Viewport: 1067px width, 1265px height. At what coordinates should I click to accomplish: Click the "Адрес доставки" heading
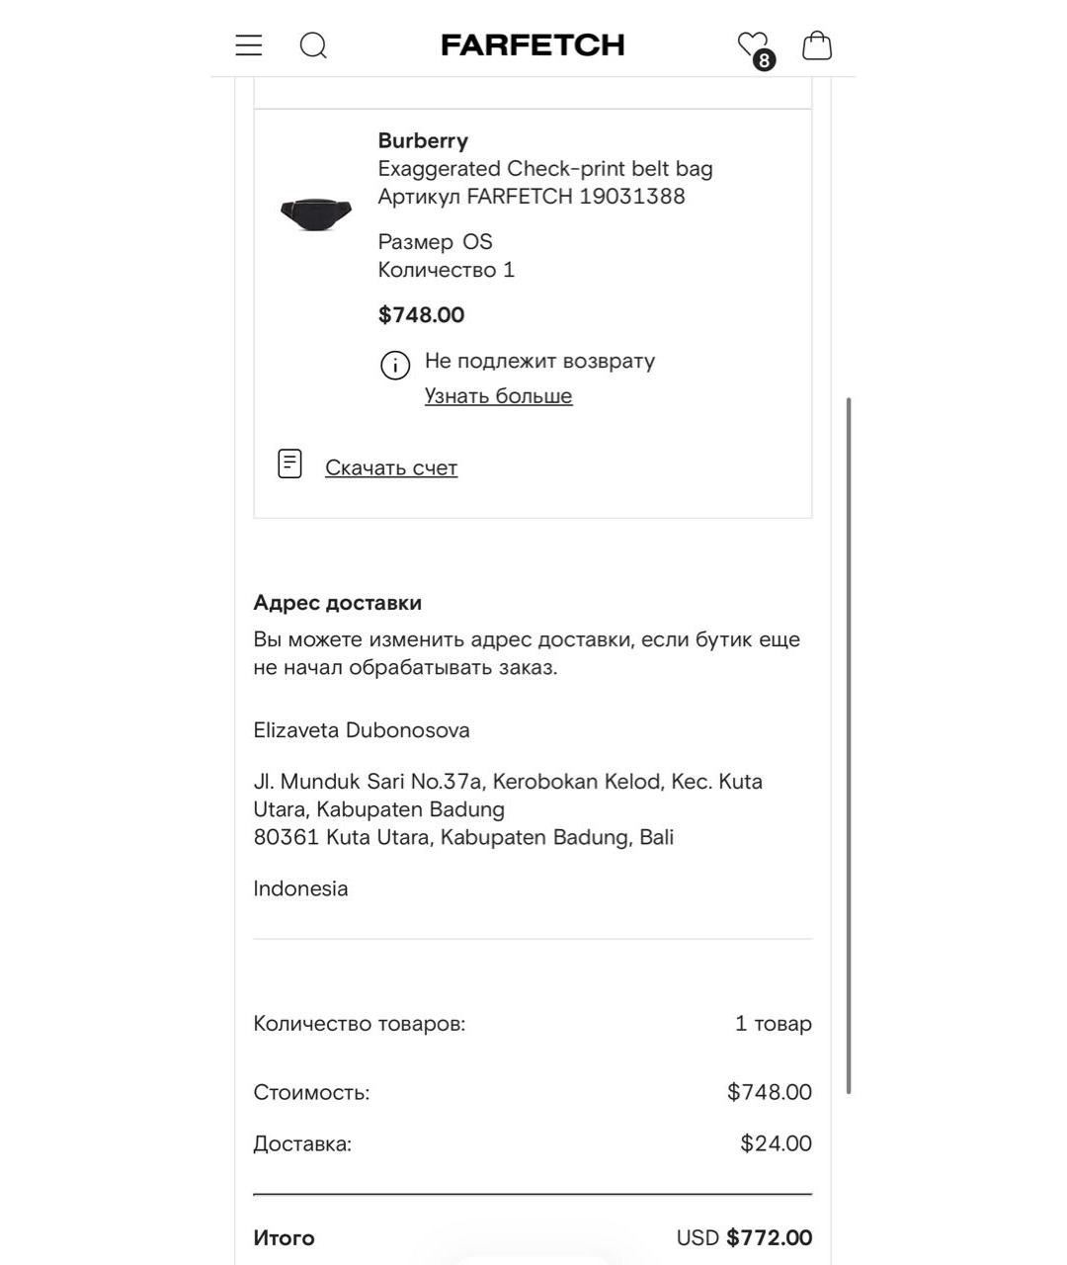338,603
